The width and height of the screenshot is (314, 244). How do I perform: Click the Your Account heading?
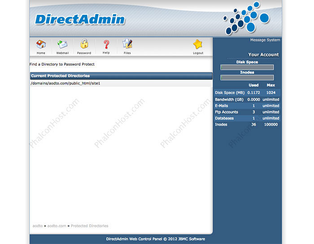tap(263, 55)
